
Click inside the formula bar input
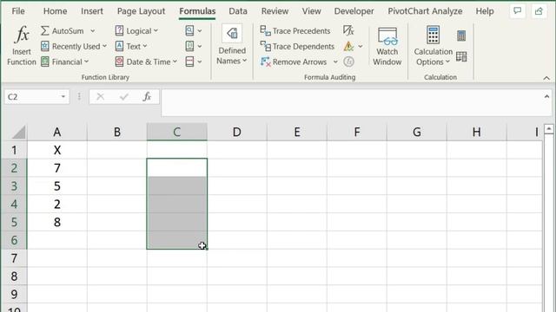tap(351, 102)
